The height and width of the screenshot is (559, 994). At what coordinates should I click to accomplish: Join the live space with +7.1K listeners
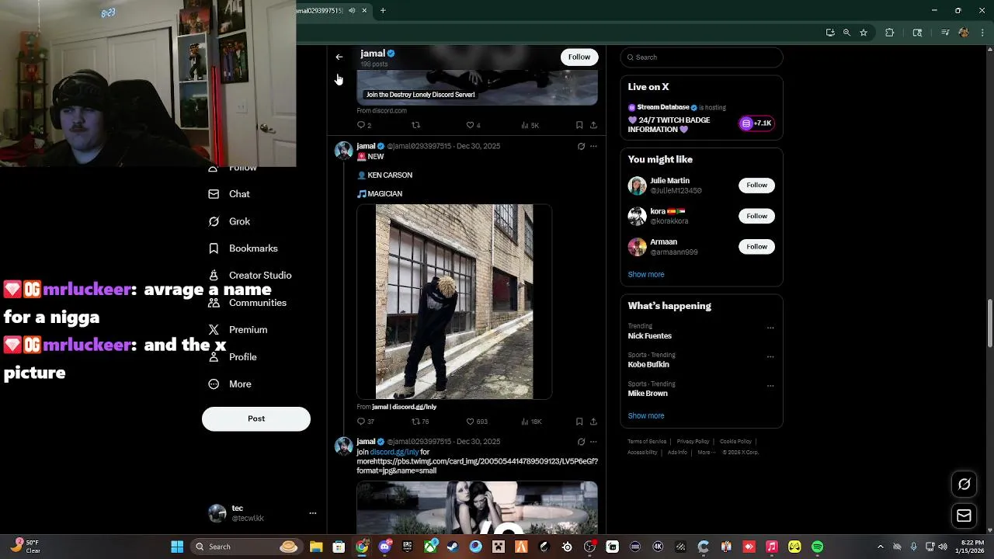(756, 123)
